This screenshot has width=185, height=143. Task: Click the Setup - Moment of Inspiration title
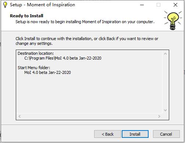point(42,5)
